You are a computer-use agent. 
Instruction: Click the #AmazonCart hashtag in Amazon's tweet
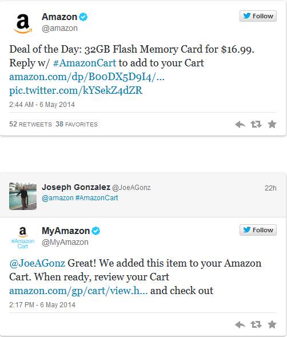85,63
